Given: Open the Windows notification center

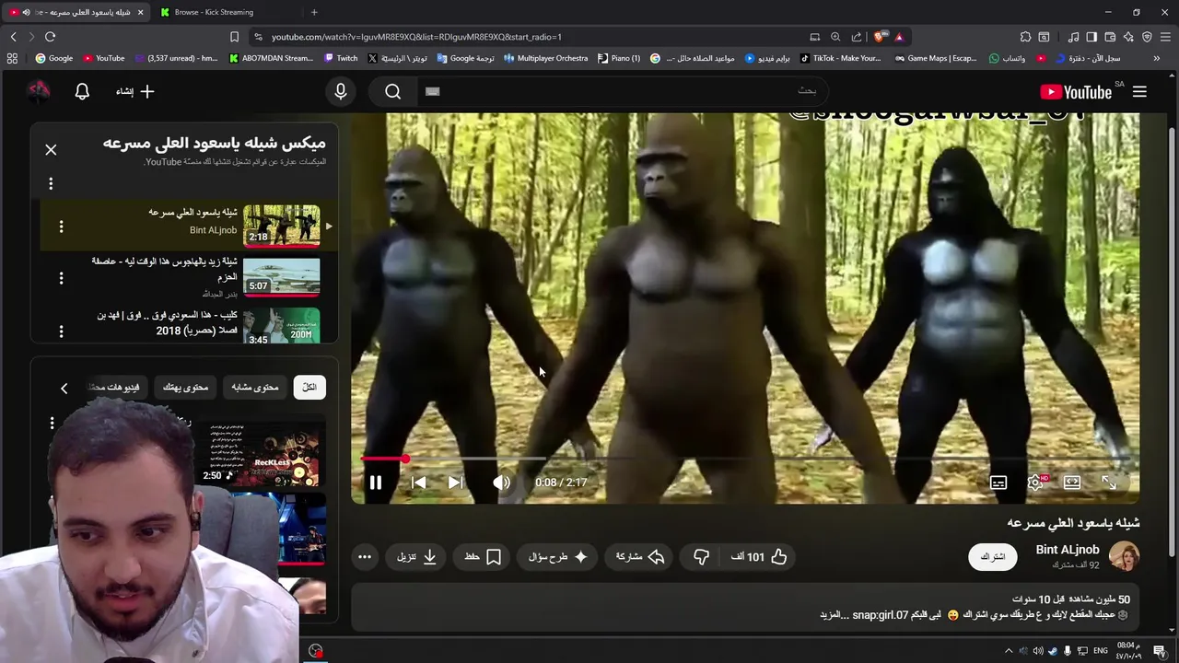Looking at the screenshot, I should pos(1160,651).
